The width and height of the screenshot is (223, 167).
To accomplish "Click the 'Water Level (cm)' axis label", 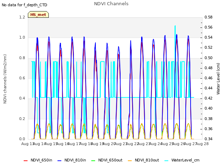I will [x=218, y=79].
